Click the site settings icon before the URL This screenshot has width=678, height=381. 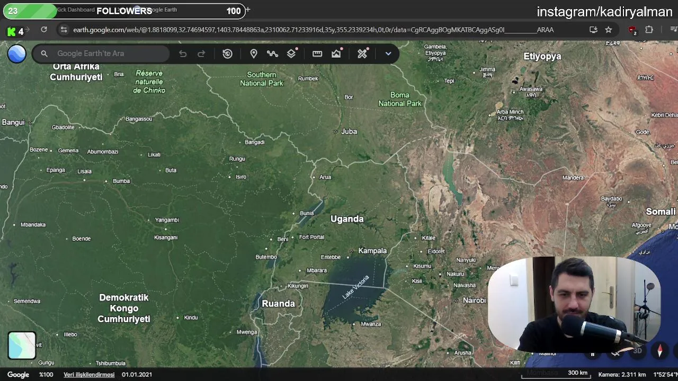pyautogui.click(x=64, y=30)
